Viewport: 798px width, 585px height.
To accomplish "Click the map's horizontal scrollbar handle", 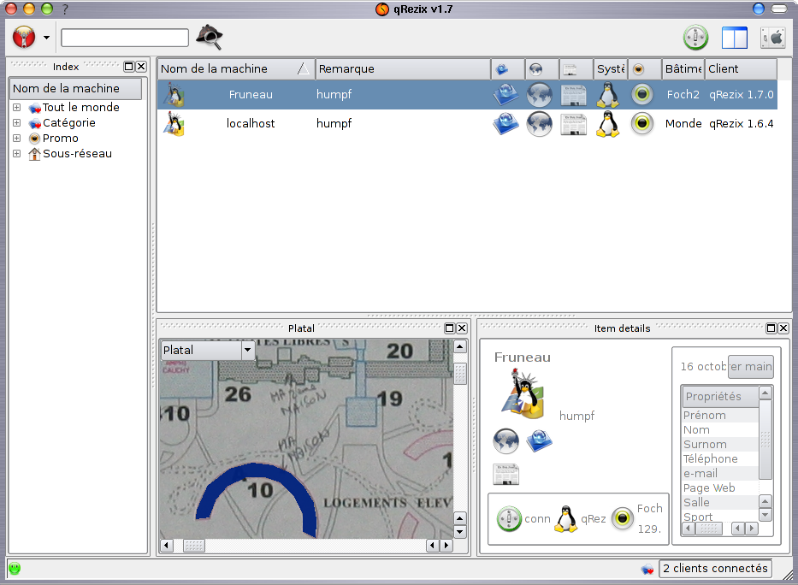I will pos(194,546).
